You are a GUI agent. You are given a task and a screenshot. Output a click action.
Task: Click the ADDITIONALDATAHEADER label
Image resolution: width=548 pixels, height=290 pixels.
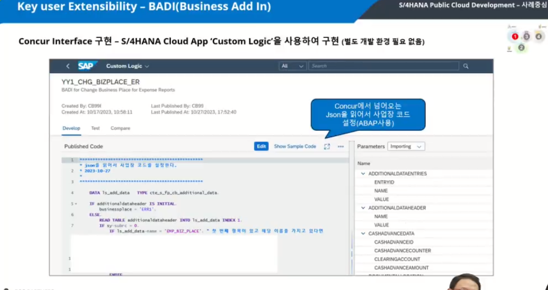point(397,208)
